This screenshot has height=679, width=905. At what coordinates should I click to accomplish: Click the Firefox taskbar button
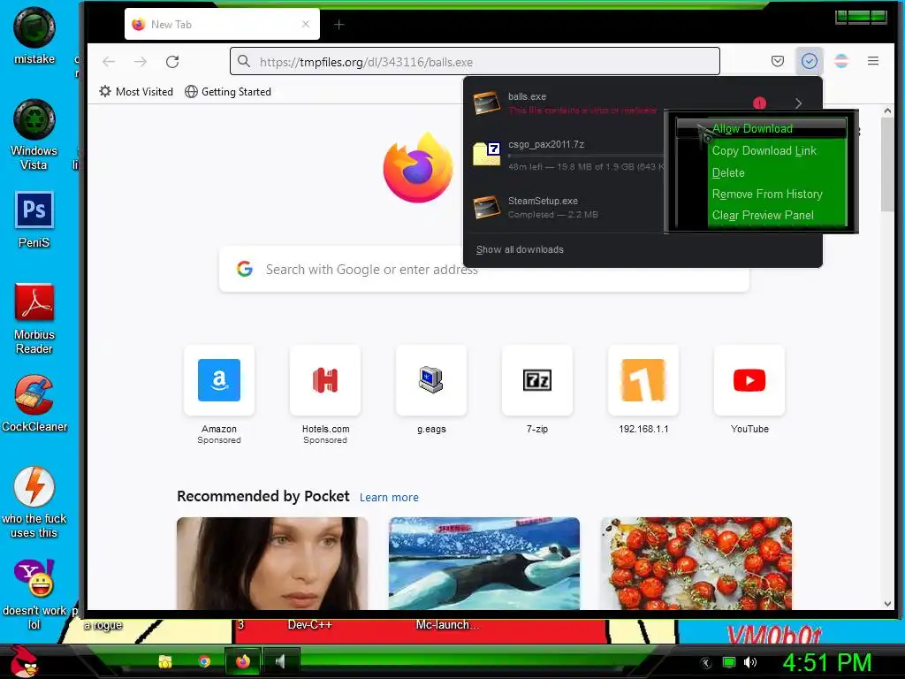coord(242,661)
